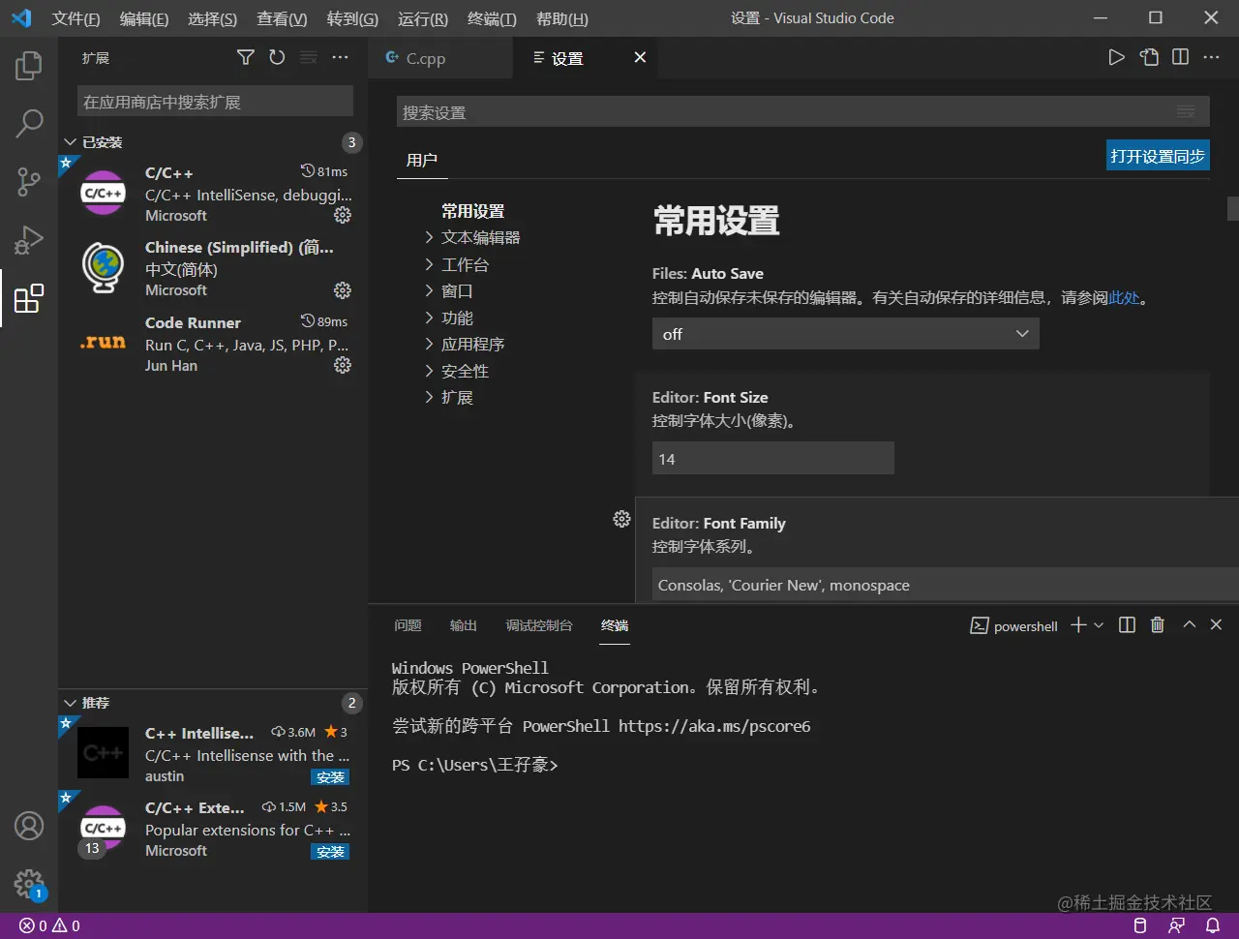Open settings JSON file icon

pos(1149,57)
